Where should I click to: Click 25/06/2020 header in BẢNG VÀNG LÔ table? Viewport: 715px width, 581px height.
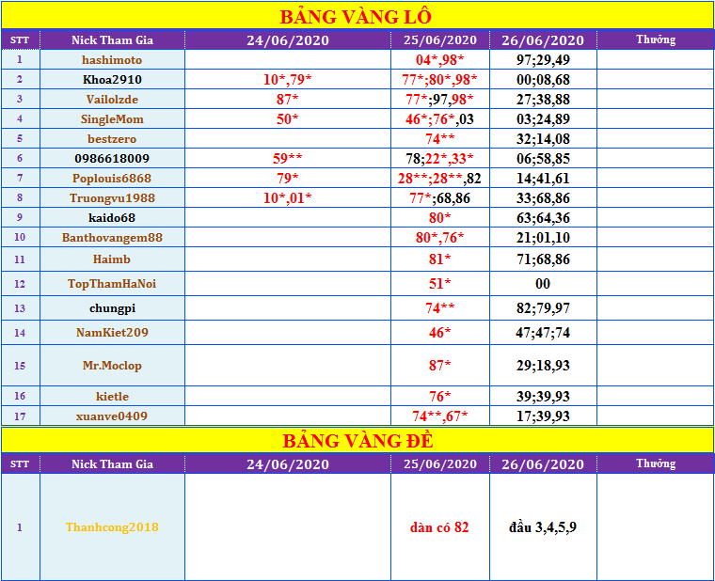(440, 40)
